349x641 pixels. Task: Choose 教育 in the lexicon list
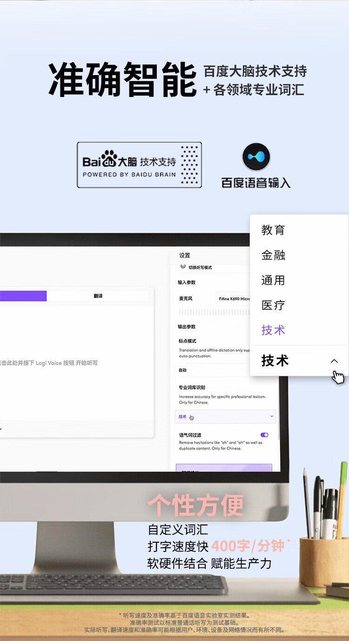[x=273, y=230]
